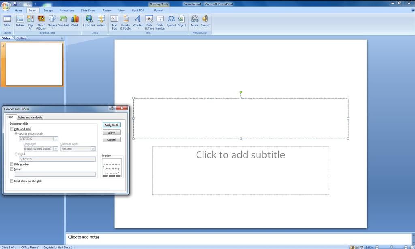Insert a Picture from file
The image size is (415, 249).
click(x=20, y=21)
